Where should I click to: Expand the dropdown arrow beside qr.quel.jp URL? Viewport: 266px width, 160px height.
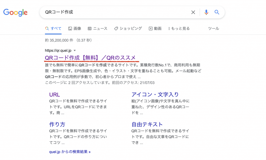(x=75, y=50)
